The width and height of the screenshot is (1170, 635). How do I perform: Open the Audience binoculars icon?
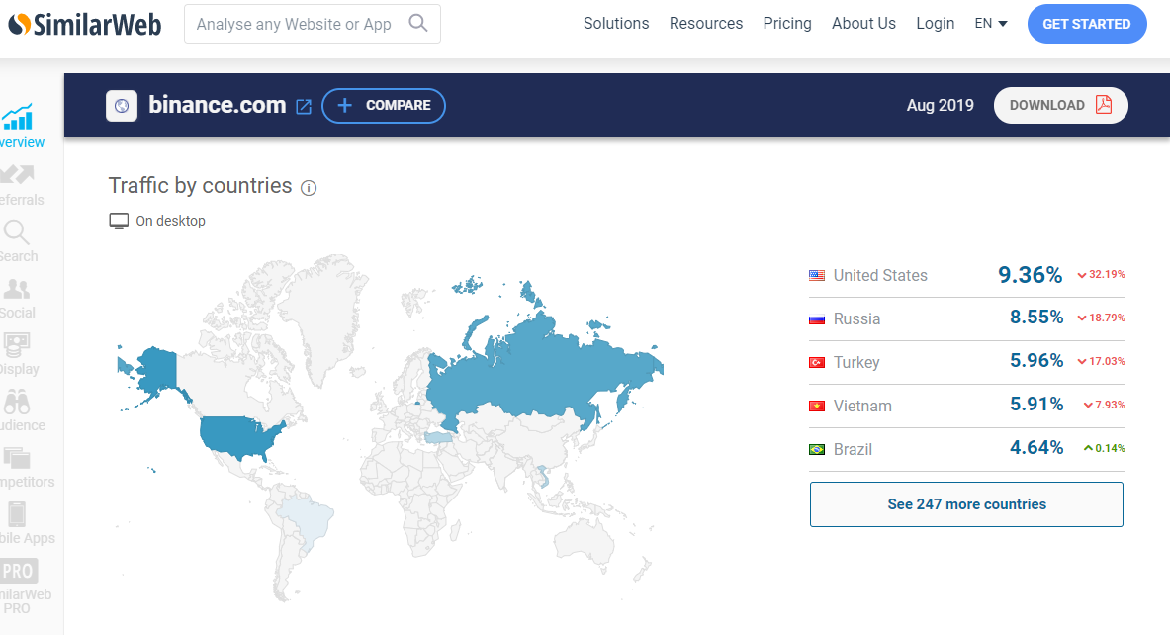(x=17, y=403)
